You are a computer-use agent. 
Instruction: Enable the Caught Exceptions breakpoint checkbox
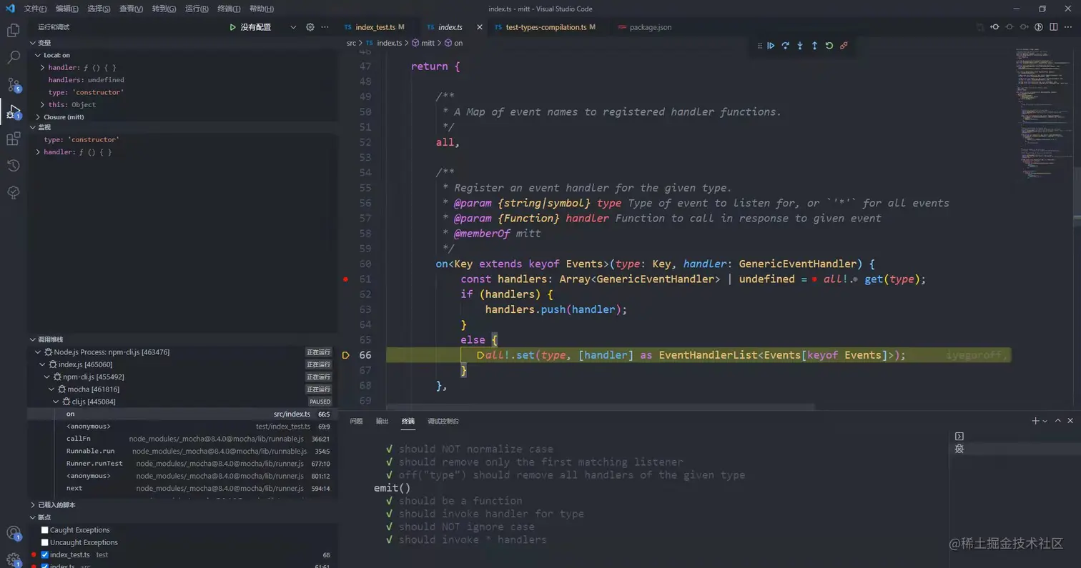point(45,530)
